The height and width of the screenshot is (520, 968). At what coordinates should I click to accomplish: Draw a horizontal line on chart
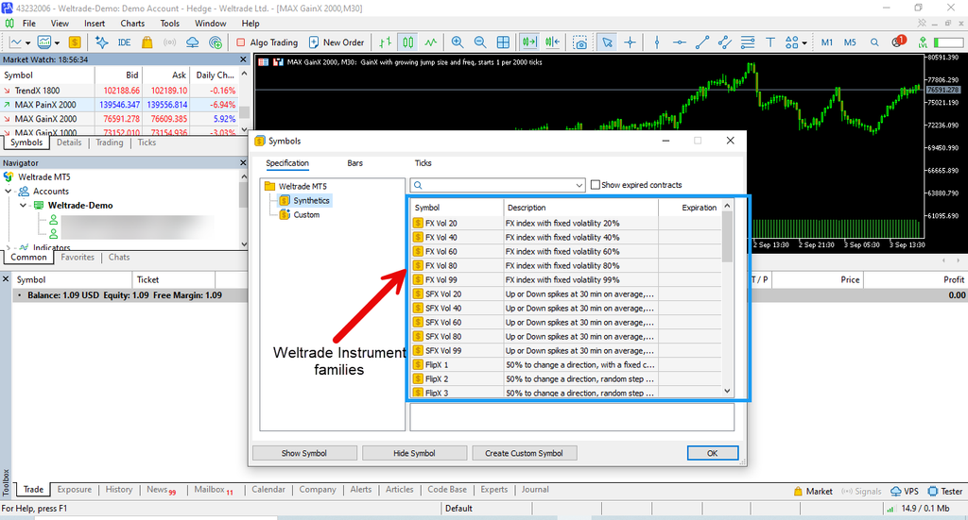[680, 42]
